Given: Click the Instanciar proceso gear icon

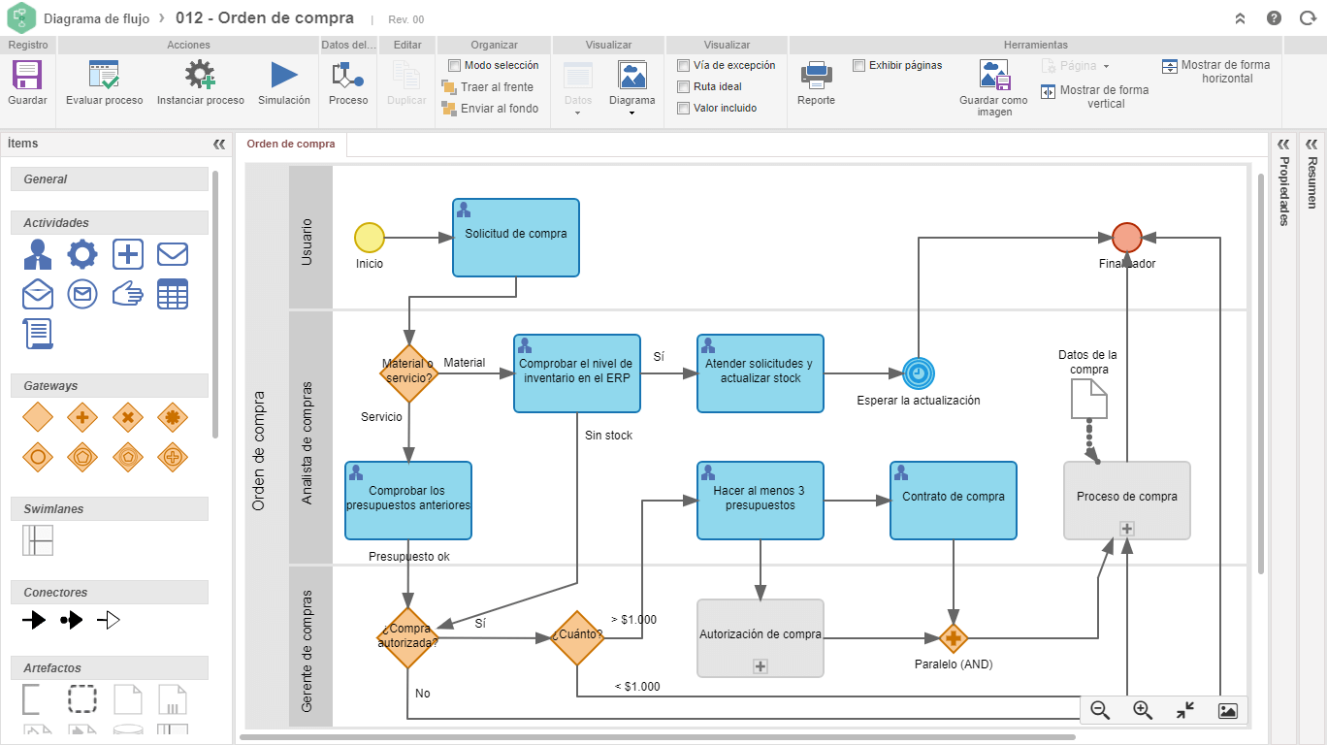Looking at the screenshot, I should (200, 76).
